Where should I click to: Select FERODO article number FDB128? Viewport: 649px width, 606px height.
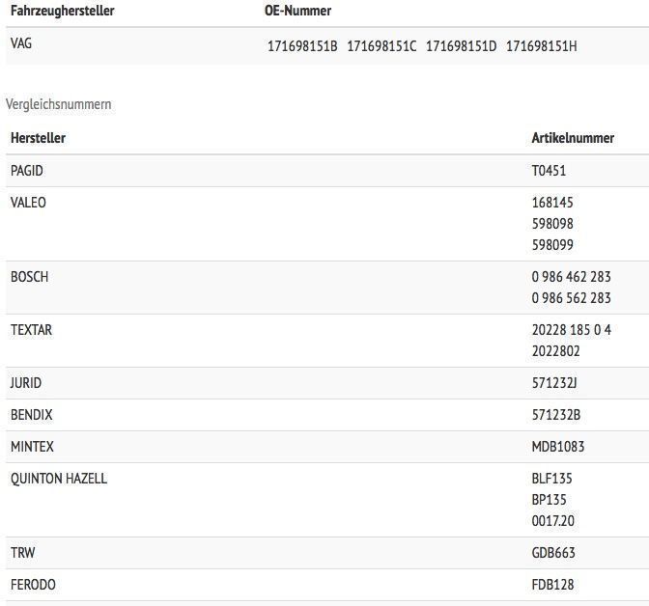click(x=552, y=585)
